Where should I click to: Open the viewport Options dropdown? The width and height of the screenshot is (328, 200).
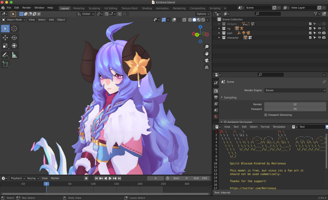point(203,14)
